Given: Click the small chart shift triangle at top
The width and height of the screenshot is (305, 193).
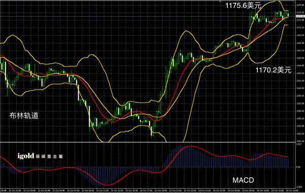Looking at the screenshot, I should pos(220,1).
